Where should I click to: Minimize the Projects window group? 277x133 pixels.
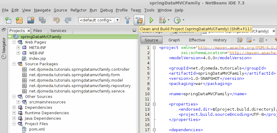click(x=134, y=31)
